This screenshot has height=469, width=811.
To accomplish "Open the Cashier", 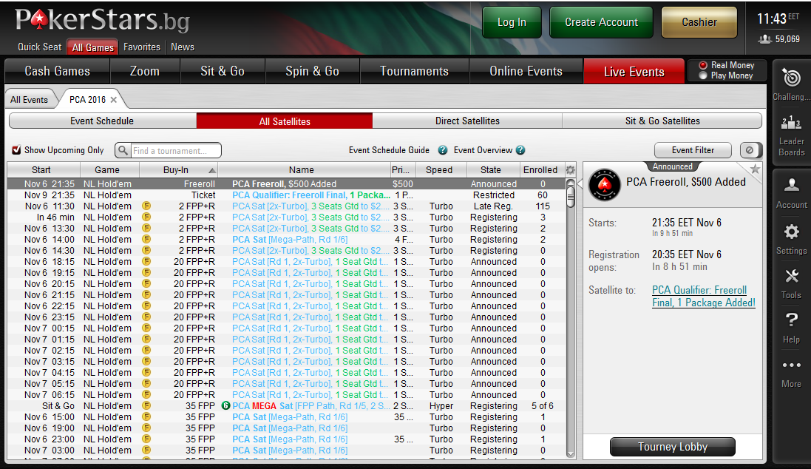I will [x=699, y=22].
